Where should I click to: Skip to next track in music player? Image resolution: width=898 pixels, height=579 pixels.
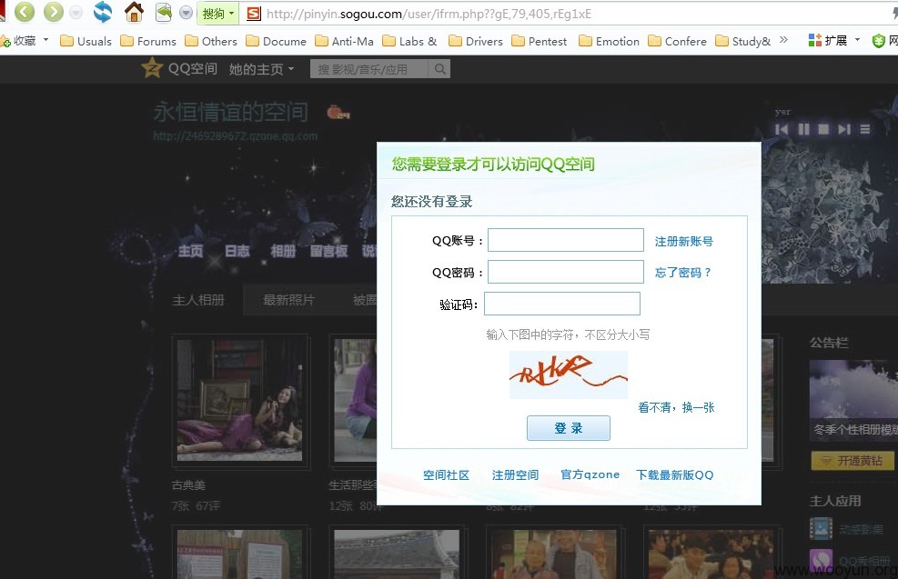[844, 129]
